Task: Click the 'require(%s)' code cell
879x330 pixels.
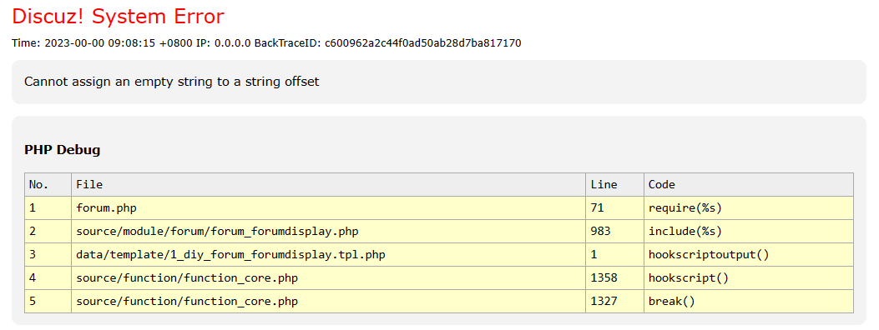Action: point(749,208)
